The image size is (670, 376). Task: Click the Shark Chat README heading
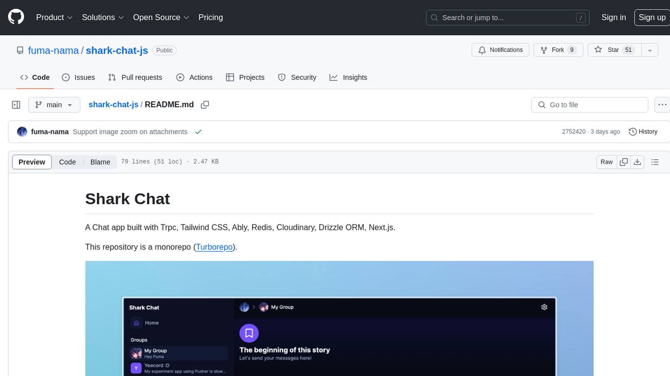pos(128,199)
